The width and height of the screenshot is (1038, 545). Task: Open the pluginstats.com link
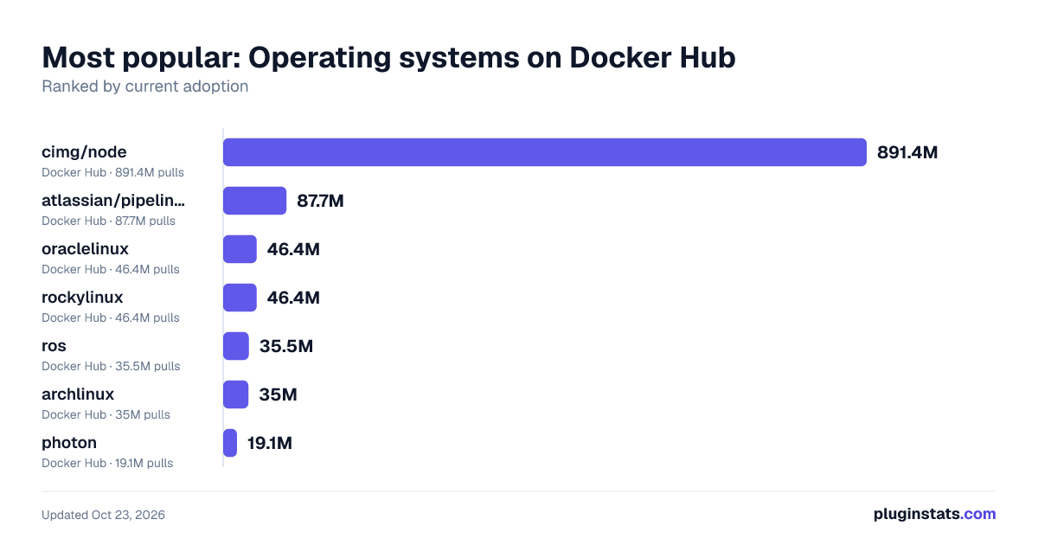934,514
